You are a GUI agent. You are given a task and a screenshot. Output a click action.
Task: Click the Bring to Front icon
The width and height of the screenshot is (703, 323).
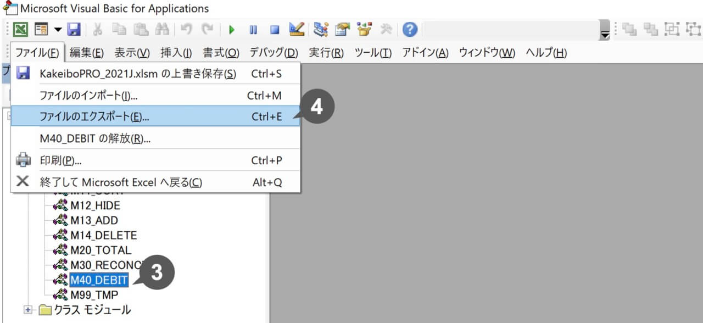(x=629, y=29)
